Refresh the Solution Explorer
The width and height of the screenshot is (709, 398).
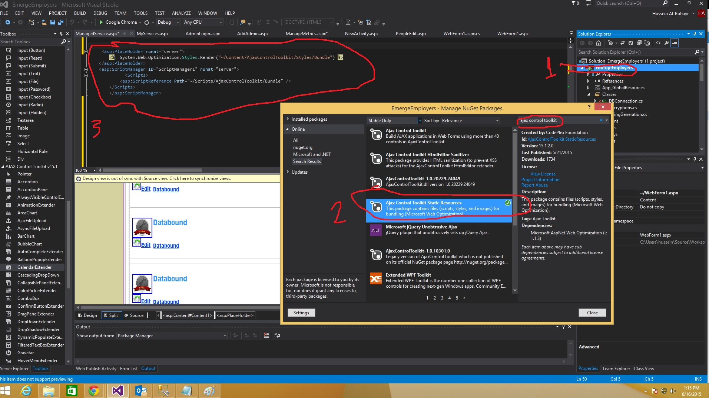point(630,43)
